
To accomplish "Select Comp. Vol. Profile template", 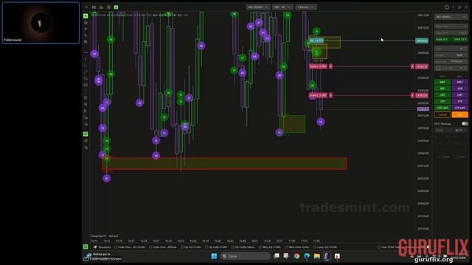I will pyautogui.click(x=325, y=247).
